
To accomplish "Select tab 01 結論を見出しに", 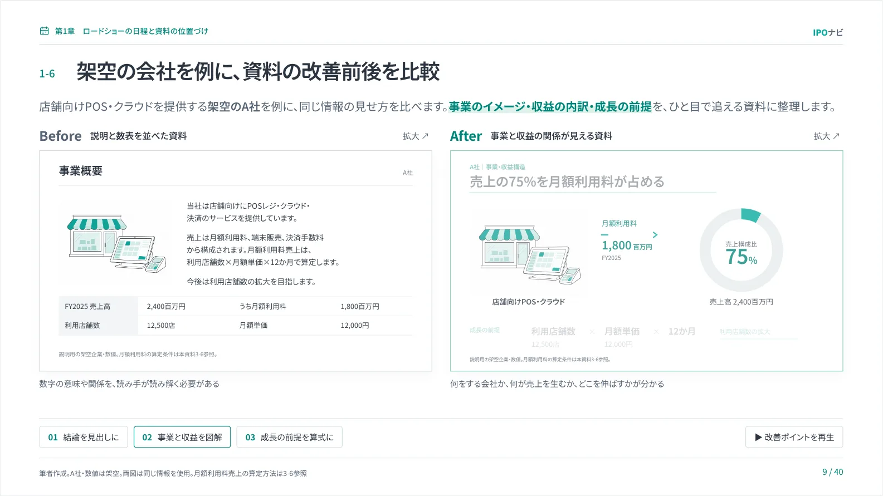I will tap(84, 437).
